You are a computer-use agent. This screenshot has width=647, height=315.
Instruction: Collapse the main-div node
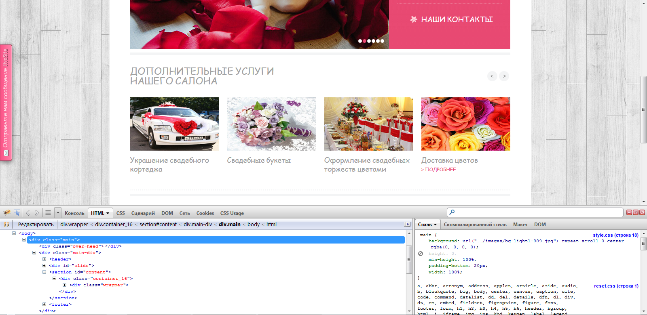click(x=34, y=252)
